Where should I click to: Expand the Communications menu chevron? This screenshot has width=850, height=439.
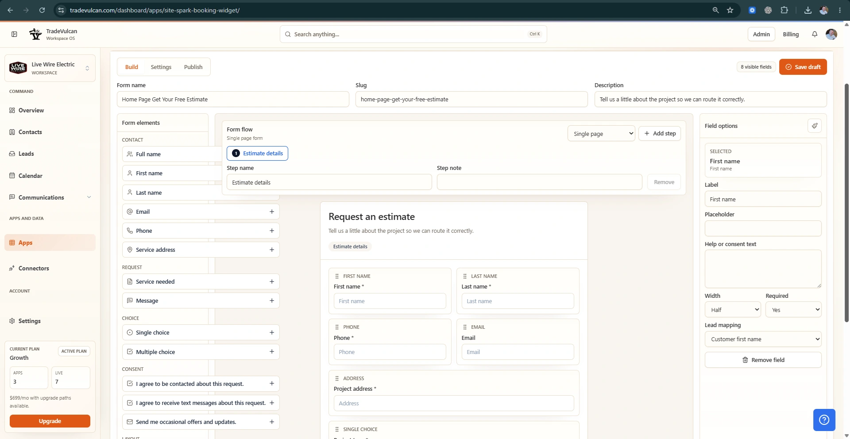pyautogui.click(x=89, y=197)
